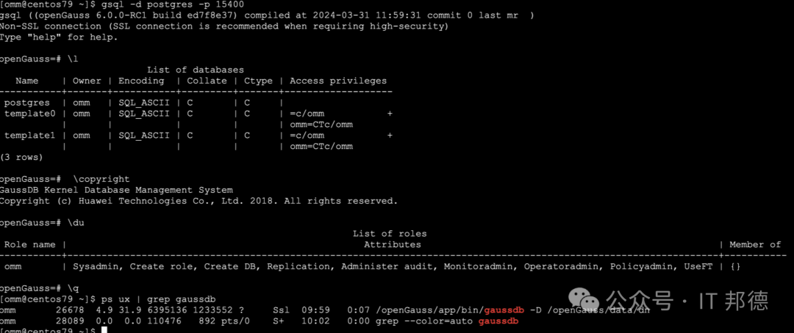Click '=c/omm' in the template1 row

(x=307, y=136)
